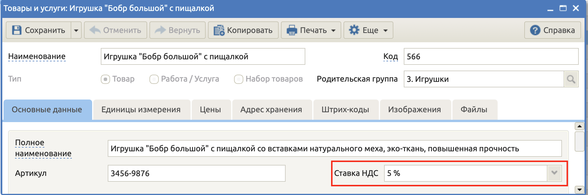Click the Save floppy disk icon

[17, 30]
